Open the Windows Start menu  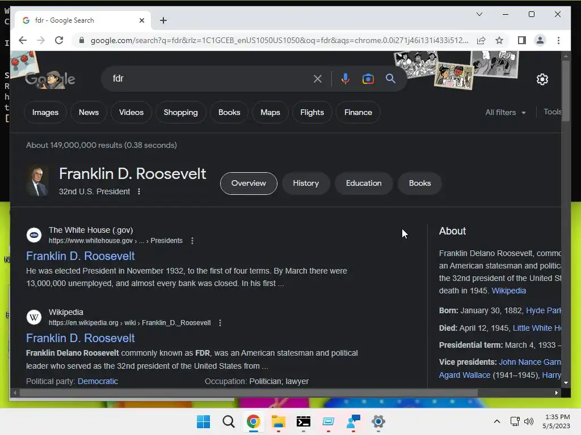tap(203, 421)
